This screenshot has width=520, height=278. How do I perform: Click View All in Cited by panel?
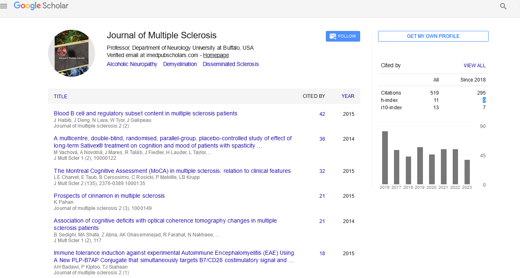pyautogui.click(x=474, y=66)
